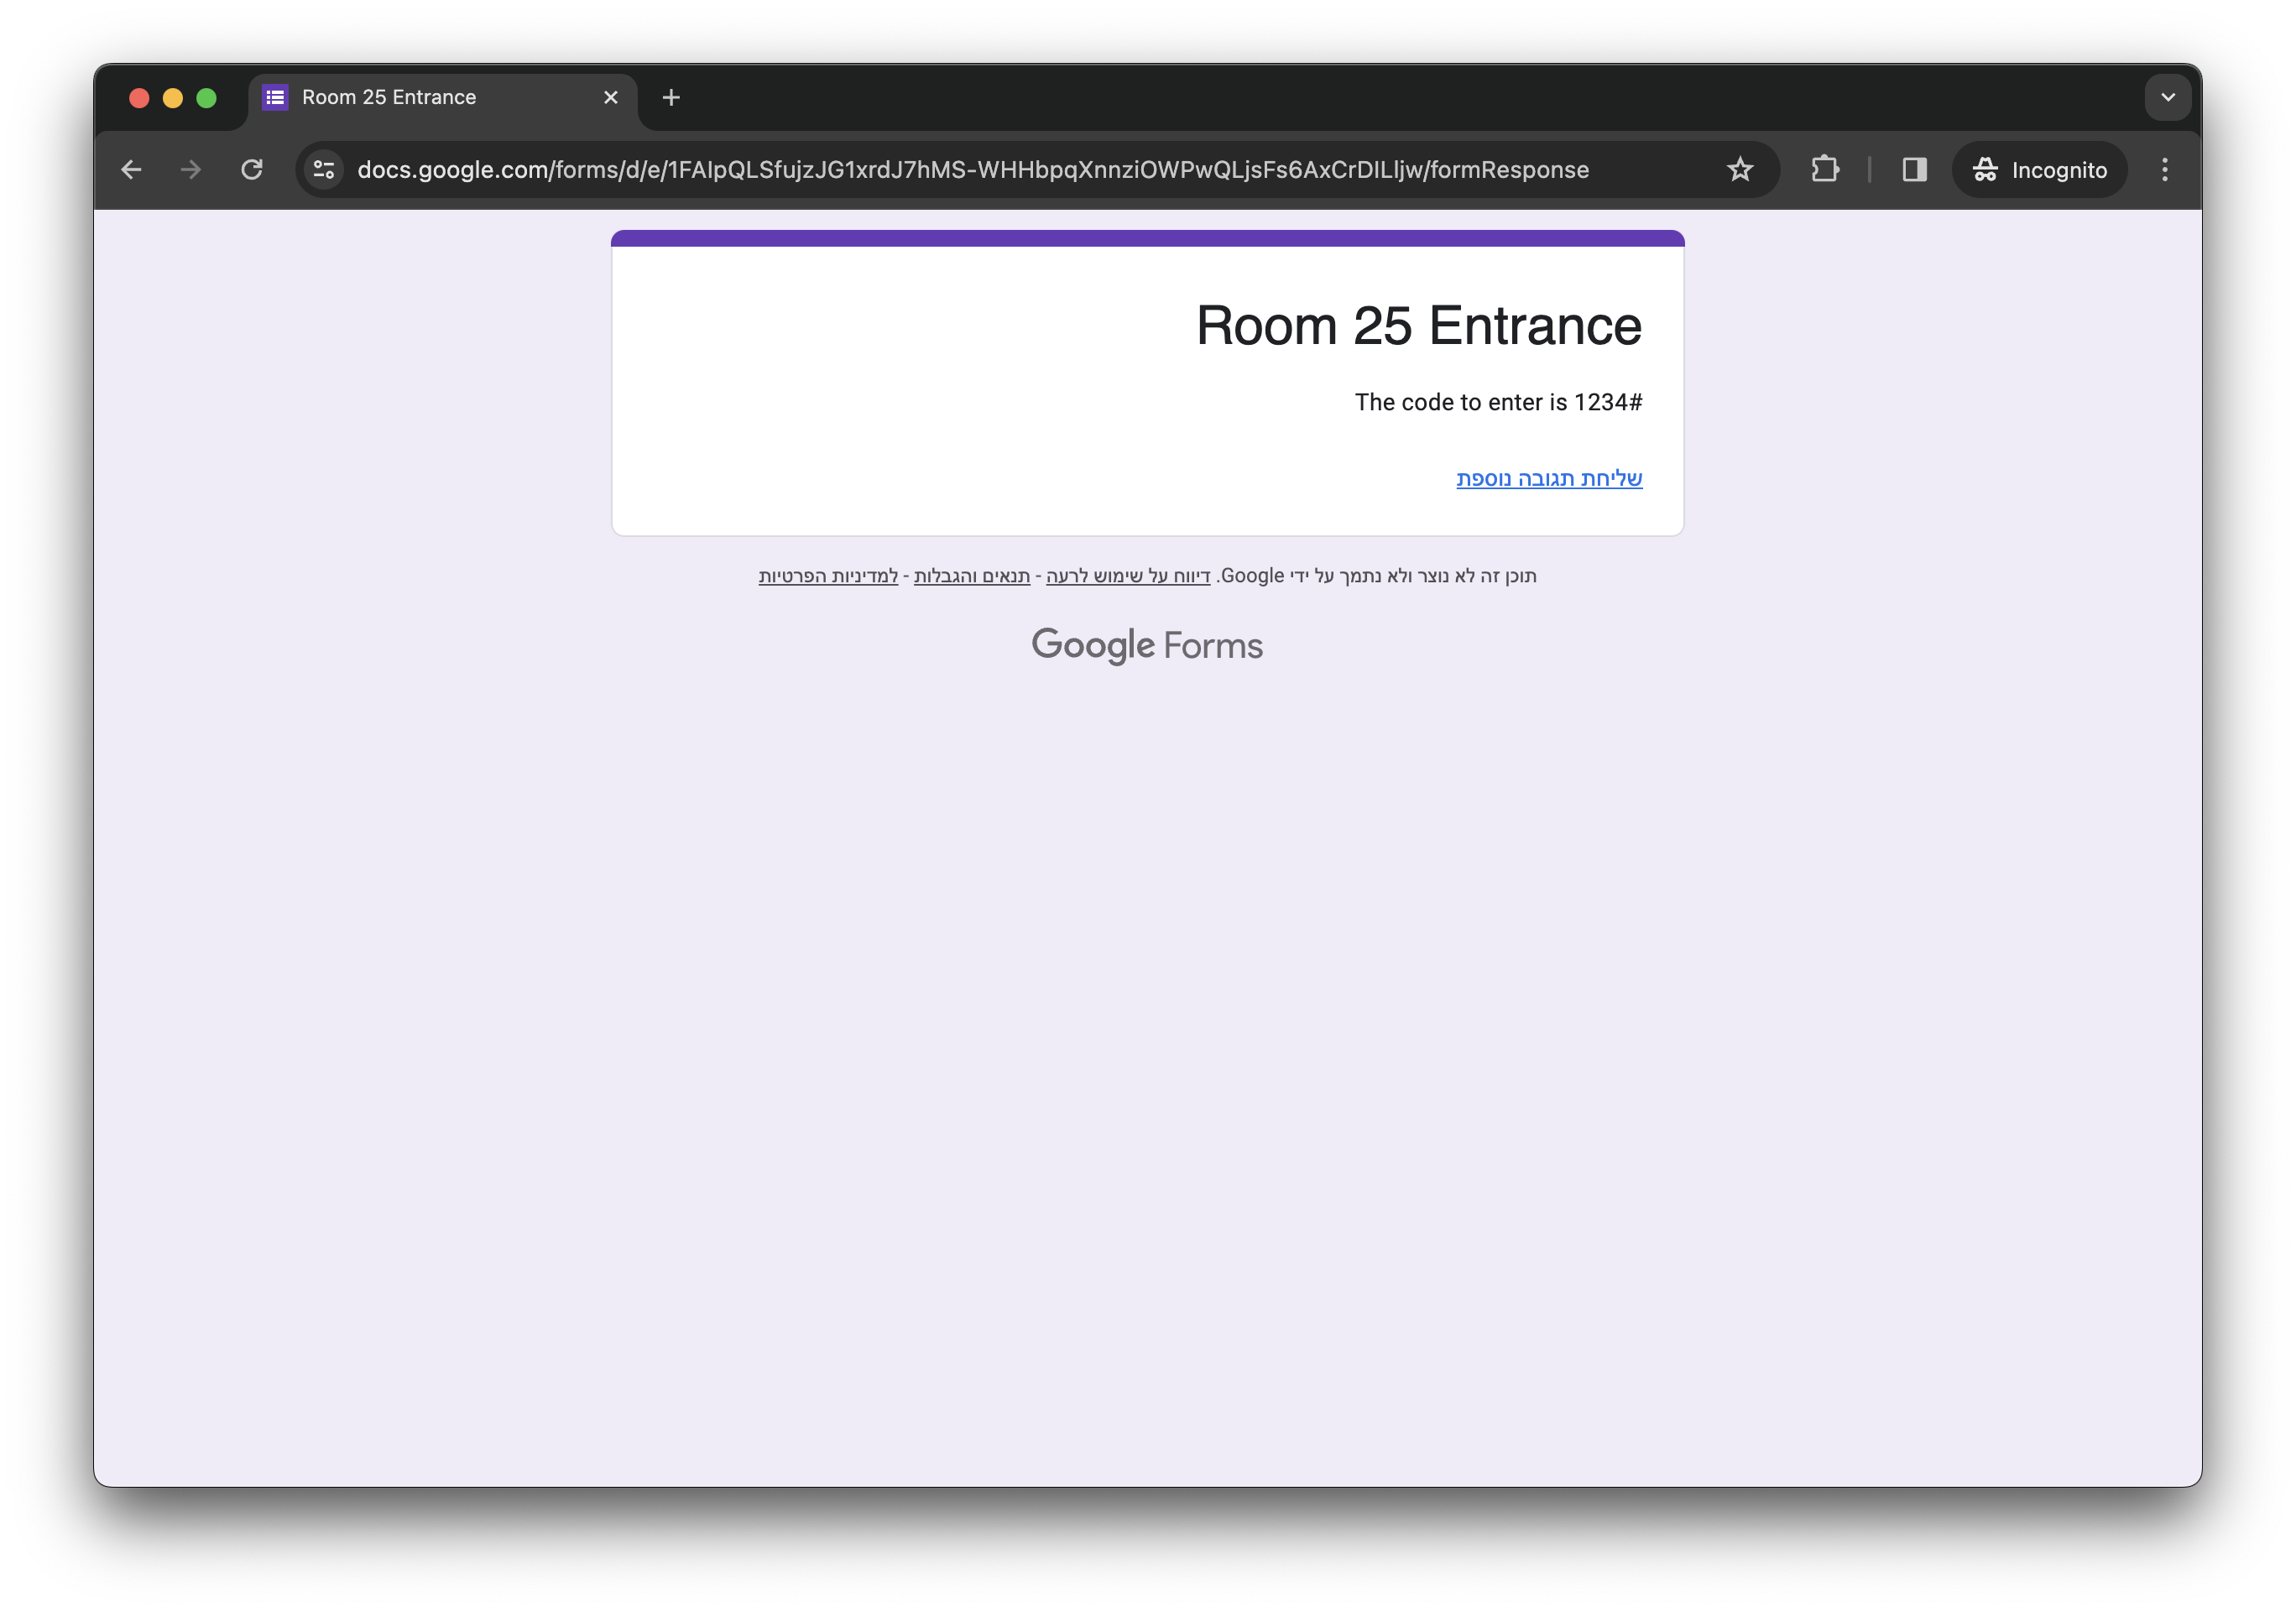
Task: Click the Incognito indicator button
Action: [x=2040, y=170]
